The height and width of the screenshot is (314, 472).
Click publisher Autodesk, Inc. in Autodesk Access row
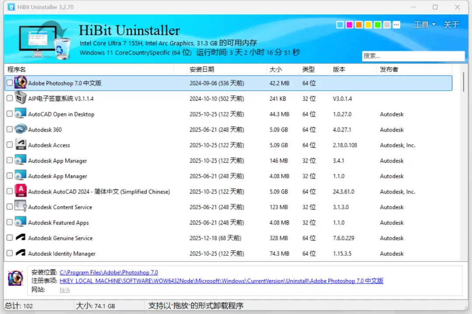[397, 145]
